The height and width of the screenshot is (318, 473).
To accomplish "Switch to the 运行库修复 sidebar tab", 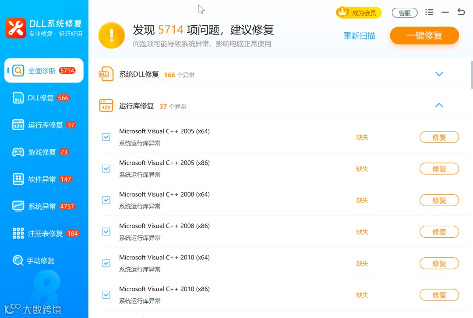I will tap(44, 125).
